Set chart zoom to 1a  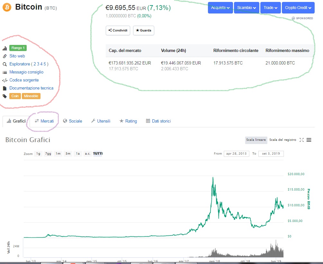point(78,154)
